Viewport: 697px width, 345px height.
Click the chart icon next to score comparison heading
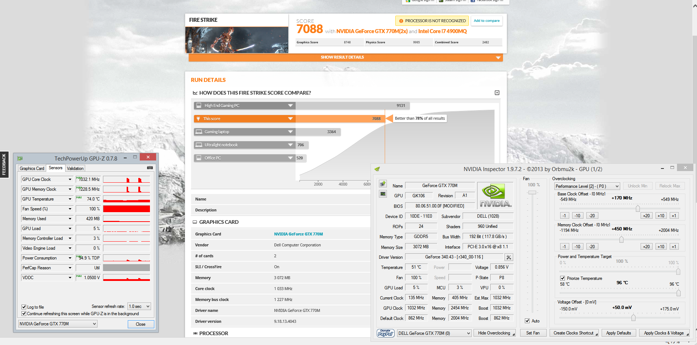pos(195,93)
